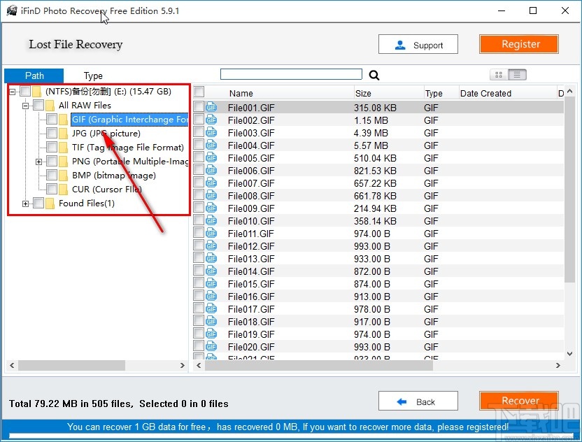Click the folder icon of NTFS drive E:
Screen dimensions: 582x442
(x=36, y=92)
